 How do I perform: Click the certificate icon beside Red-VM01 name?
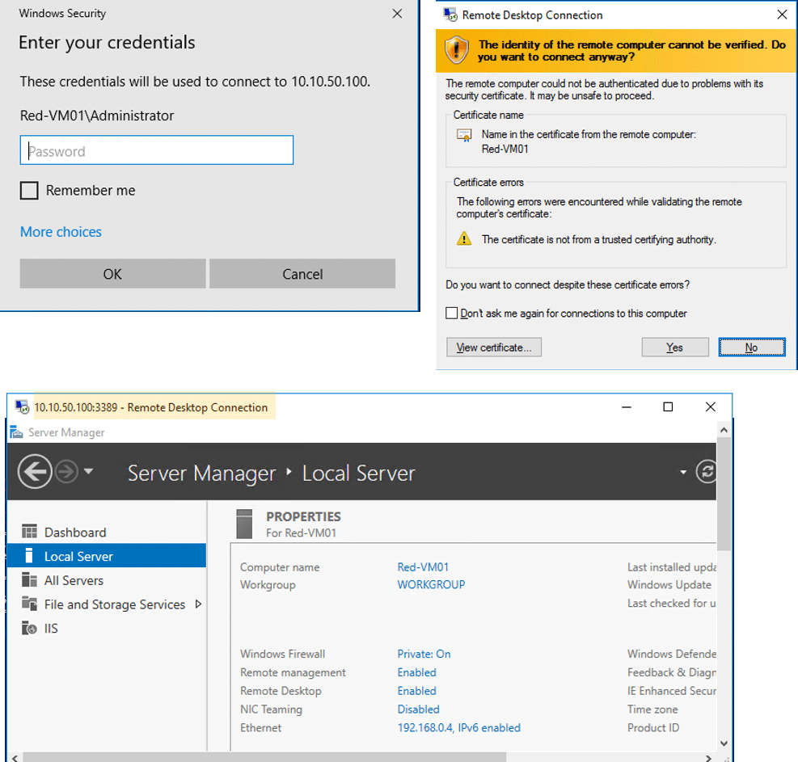pyautogui.click(x=464, y=135)
